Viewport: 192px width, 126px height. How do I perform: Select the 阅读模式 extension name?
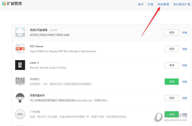click(35, 79)
